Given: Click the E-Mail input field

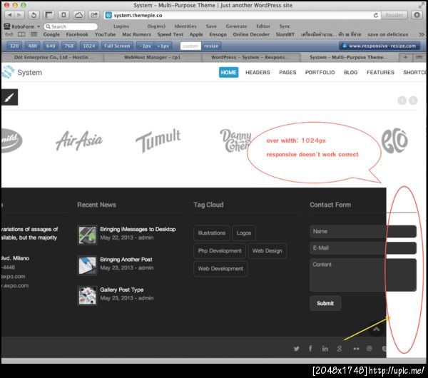Looking at the screenshot, I should [363, 247].
